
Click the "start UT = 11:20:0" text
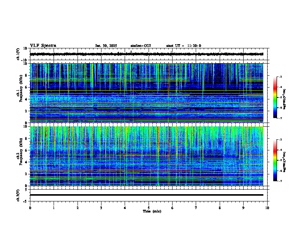tap(184, 46)
